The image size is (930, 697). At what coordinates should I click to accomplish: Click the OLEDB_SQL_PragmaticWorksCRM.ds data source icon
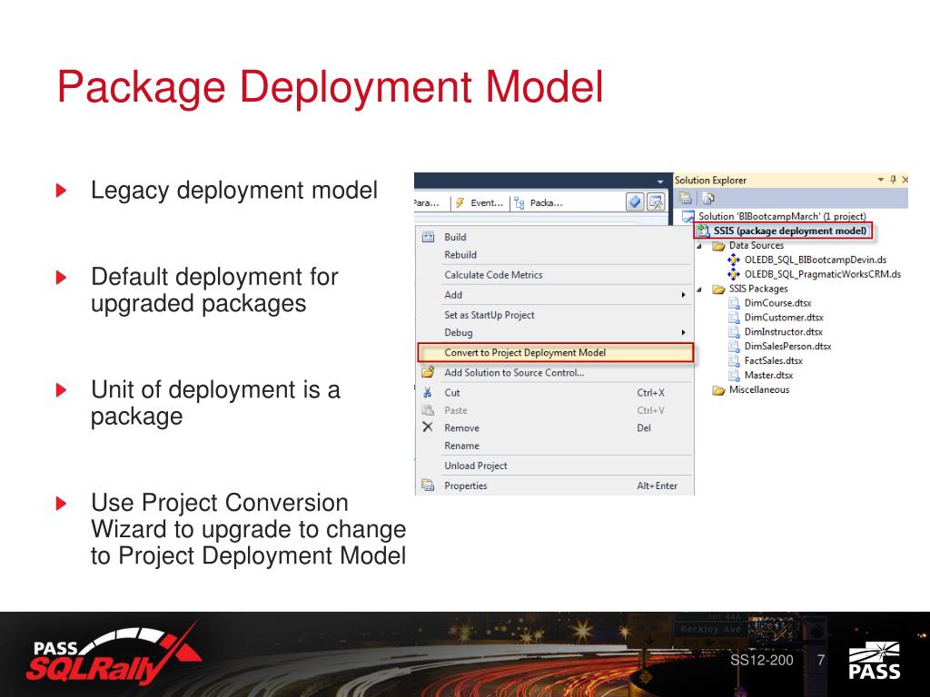coord(734,274)
